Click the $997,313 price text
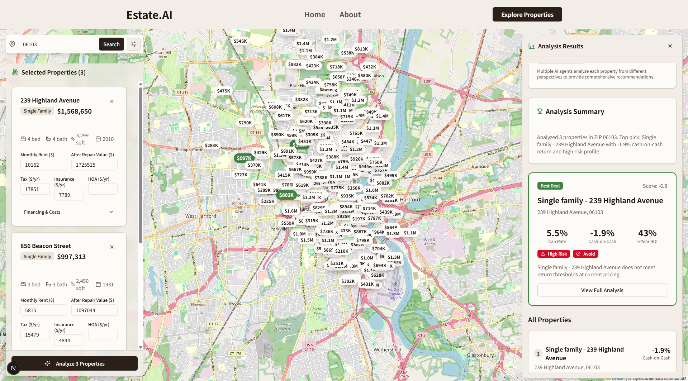Screen dimensions: 688x381 [71, 257]
